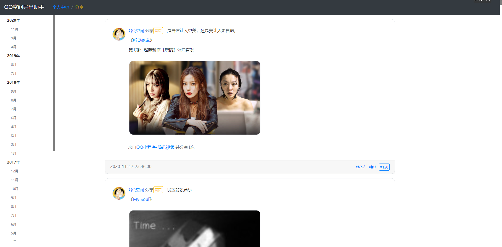Viewport: 502px width, 247px height.
Task: Click the text 是自信让人更美，还是美让人更自信。
Action: pos(203,31)
